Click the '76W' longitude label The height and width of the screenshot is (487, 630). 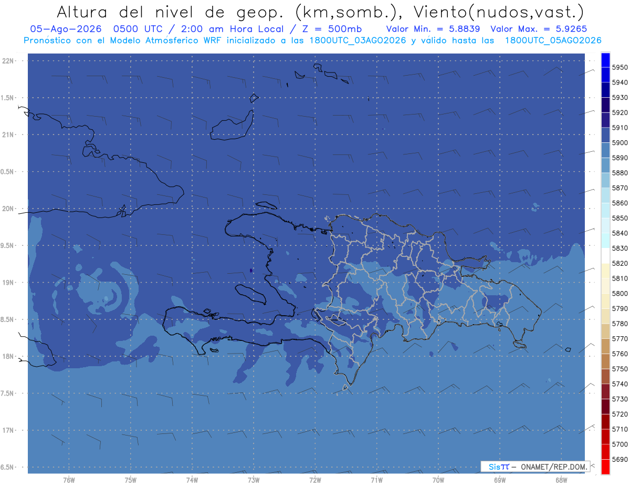[69, 480]
